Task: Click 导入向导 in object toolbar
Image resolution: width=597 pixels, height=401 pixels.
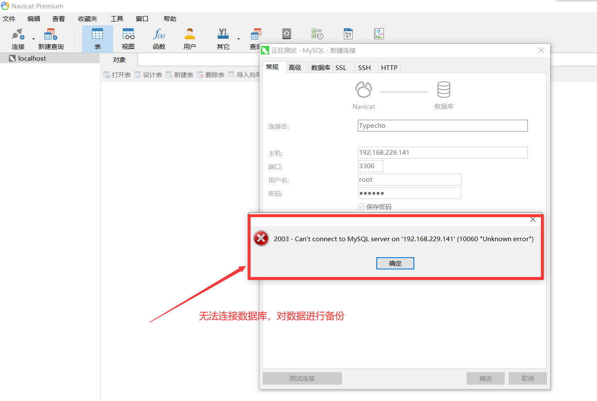Action: tap(244, 75)
